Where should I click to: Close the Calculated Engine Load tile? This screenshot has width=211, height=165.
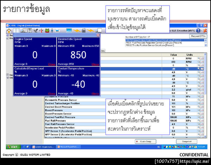point(52,94)
